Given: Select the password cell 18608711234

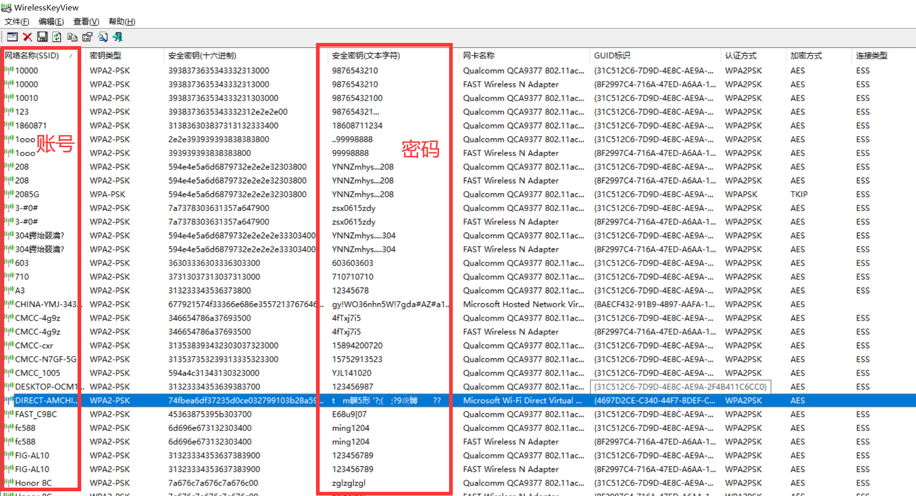Looking at the screenshot, I should [x=357, y=126].
